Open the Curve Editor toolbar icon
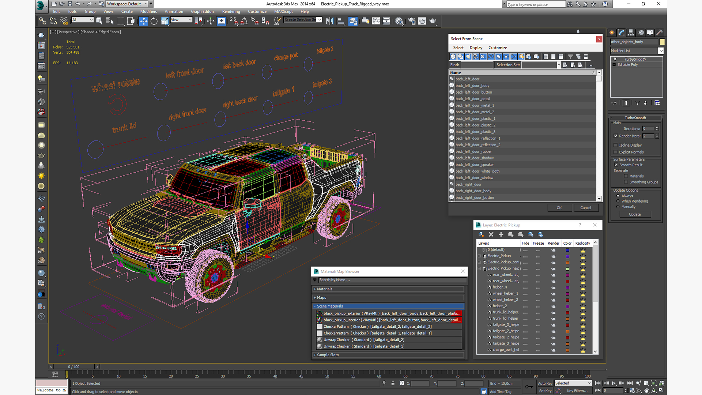The image size is (702, 395). pos(376,21)
